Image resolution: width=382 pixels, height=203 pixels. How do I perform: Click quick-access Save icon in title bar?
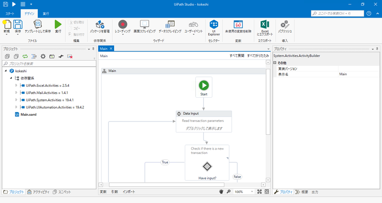tap(5, 4)
